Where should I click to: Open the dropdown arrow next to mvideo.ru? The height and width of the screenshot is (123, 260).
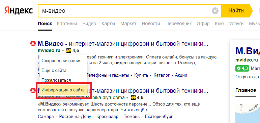point(63,51)
